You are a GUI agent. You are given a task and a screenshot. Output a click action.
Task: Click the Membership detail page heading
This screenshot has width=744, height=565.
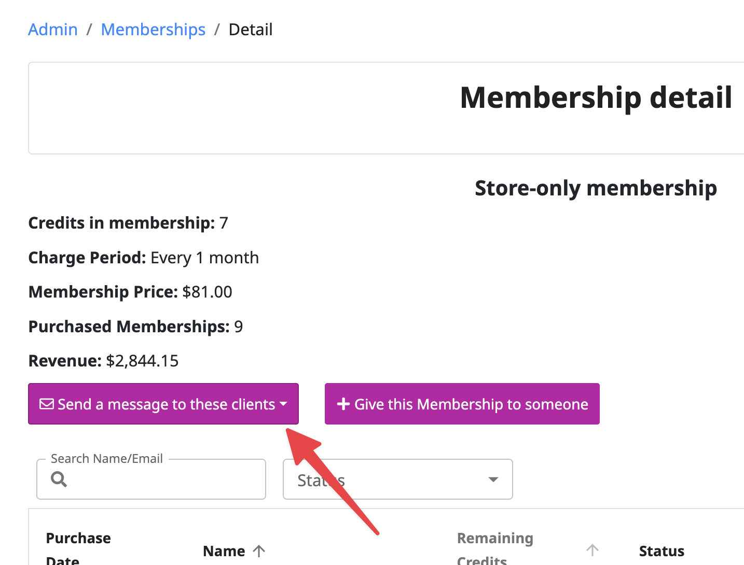[x=596, y=97]
